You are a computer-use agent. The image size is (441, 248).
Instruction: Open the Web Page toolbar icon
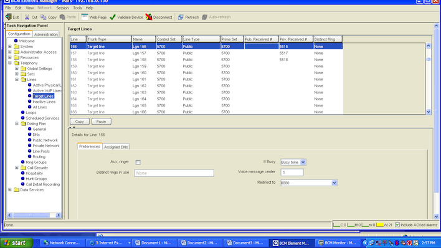pos(84,17)
